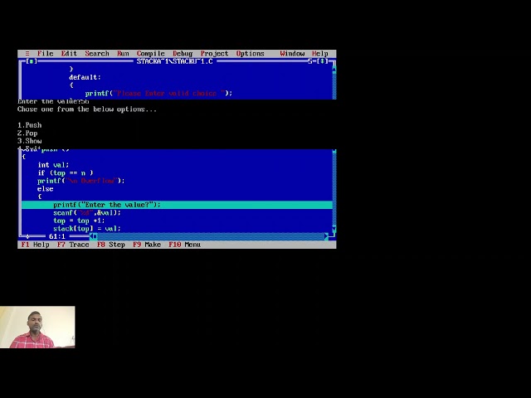
Task: Open the Search menu
Action: pyautogui.click(x=97, y=53)
